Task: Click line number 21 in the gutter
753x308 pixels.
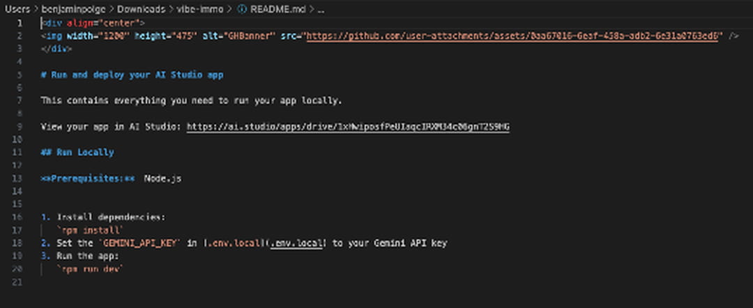Action: [20, 282]
